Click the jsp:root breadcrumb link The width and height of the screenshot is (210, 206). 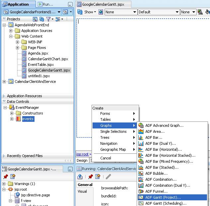(82, 154)
